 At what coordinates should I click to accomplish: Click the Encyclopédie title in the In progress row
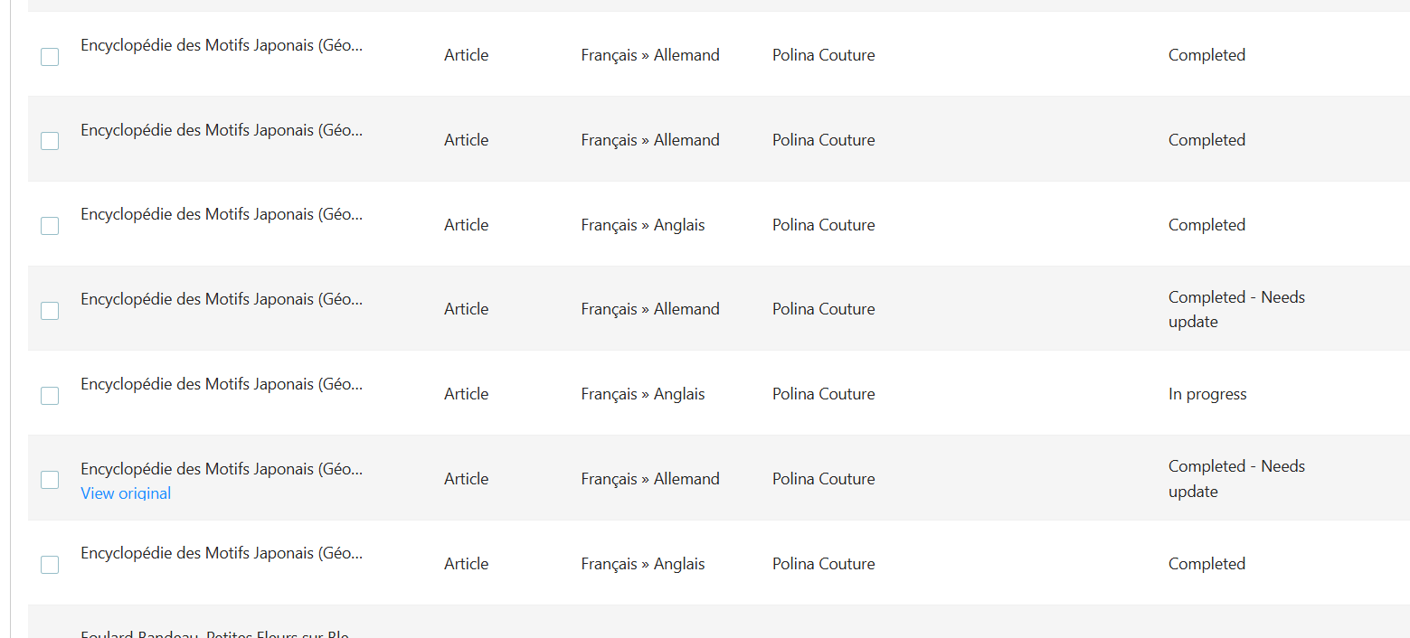(x=222, y=384)
